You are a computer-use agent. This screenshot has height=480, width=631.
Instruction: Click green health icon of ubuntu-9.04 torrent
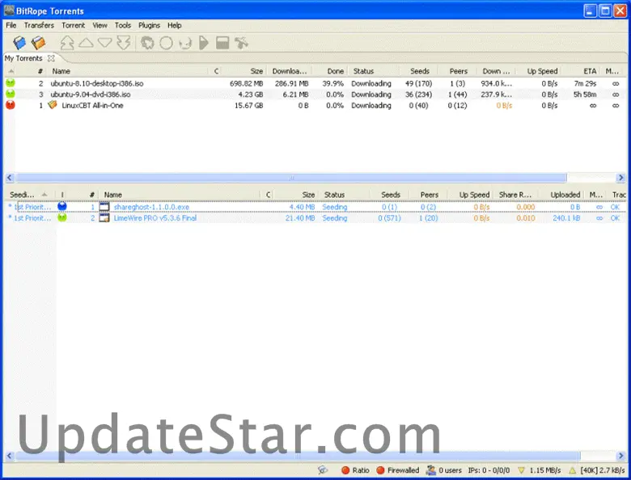point(11,94)
